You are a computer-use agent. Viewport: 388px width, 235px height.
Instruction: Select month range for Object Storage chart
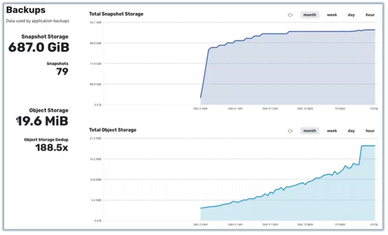[x=309, y=131]
